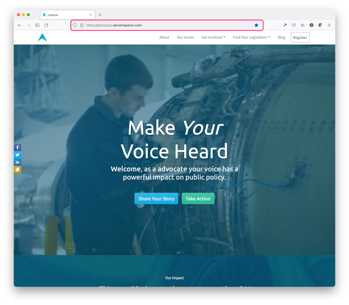The image size is (349, 305).
Task: Open the dark circular account icon
Action: point(311,25)
